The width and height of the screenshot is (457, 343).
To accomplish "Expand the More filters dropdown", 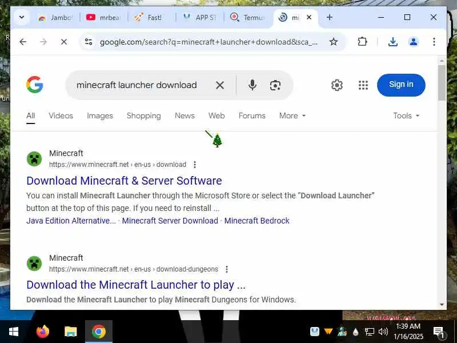I will (x=292, y=116).
